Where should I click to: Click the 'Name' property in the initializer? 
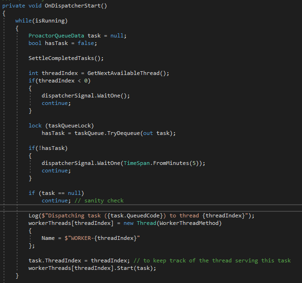tap(48, 238)
